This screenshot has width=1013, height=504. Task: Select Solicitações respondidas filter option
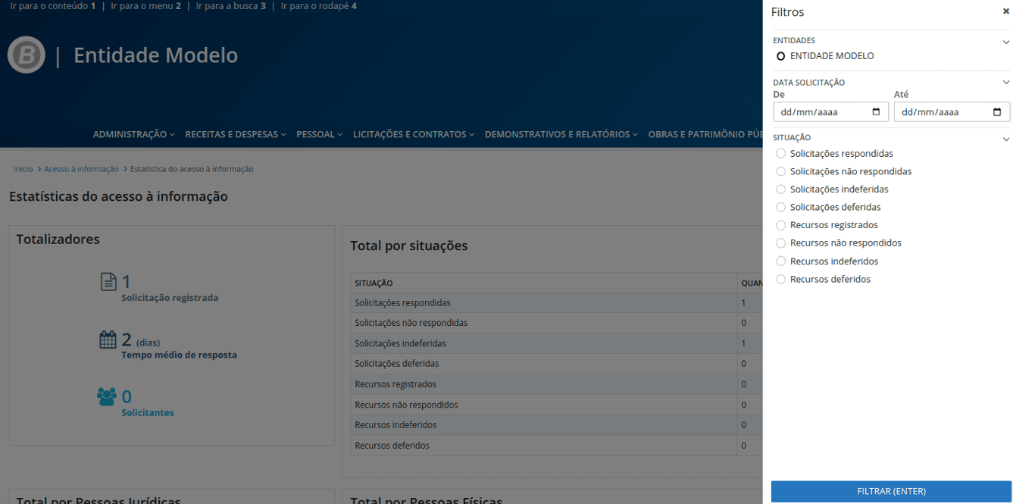pos(781,153)
